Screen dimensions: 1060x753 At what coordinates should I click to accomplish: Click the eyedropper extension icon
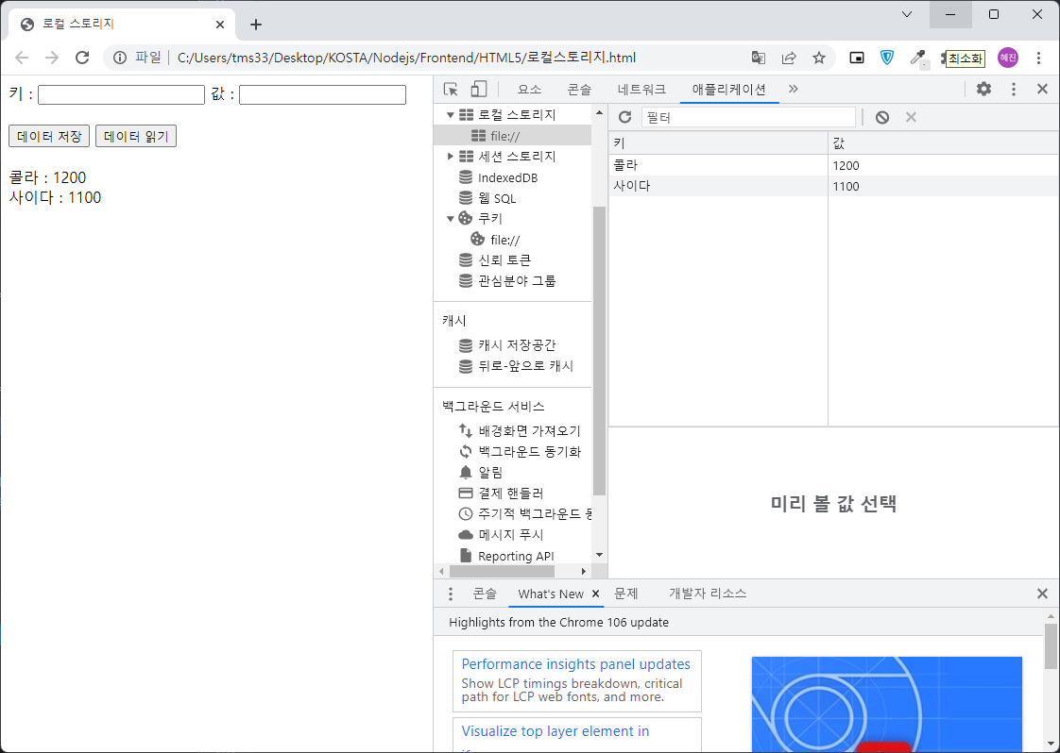tap(918, 59)
